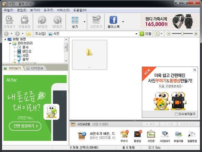Select 비디오 in the folder tree
This screenshot has width=202, height=152.
[x=27, y=51]
